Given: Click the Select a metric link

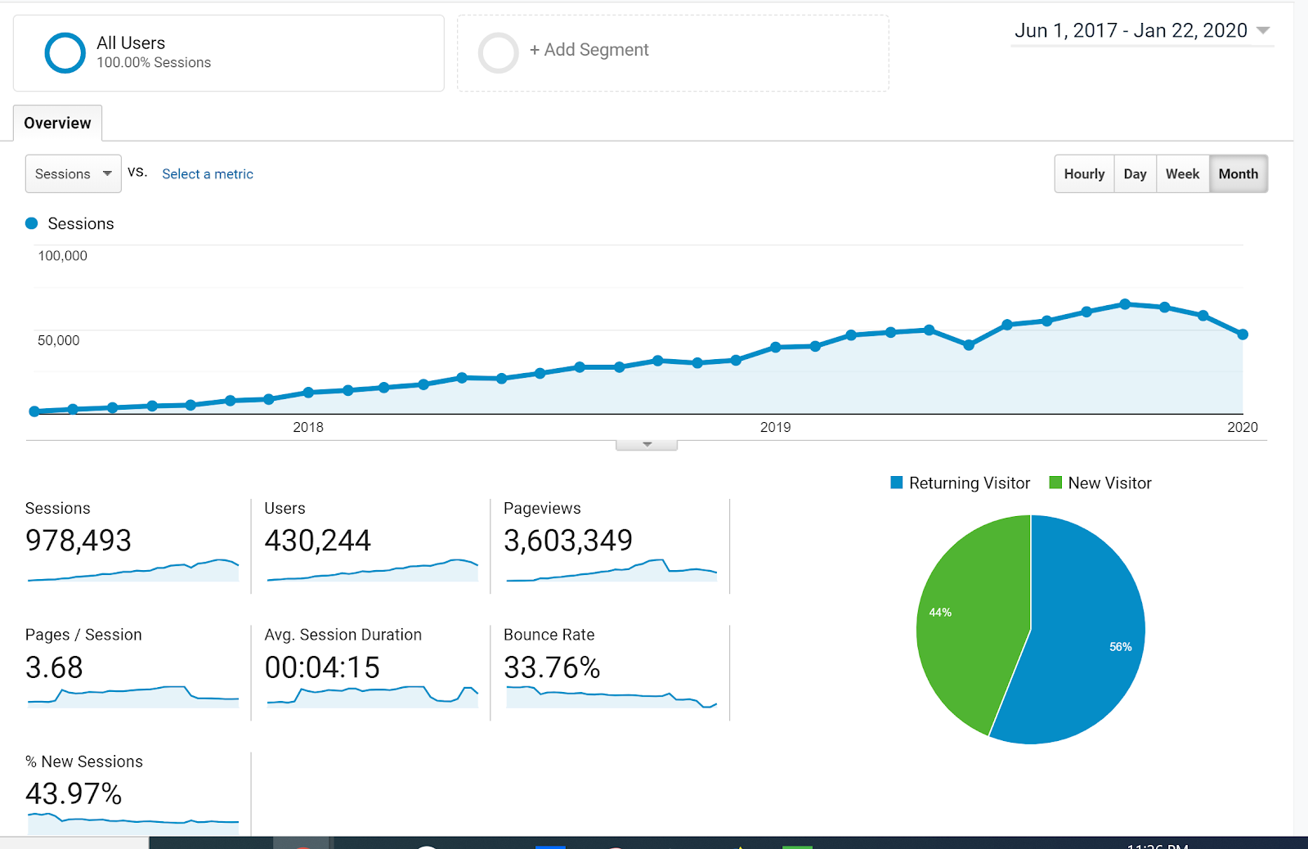Looking at the screenshot, I should click(207, 173).
